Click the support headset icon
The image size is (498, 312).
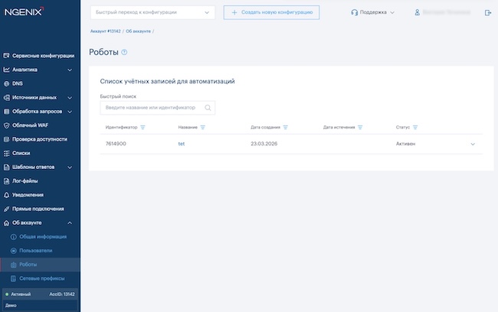tap(354, 12)
